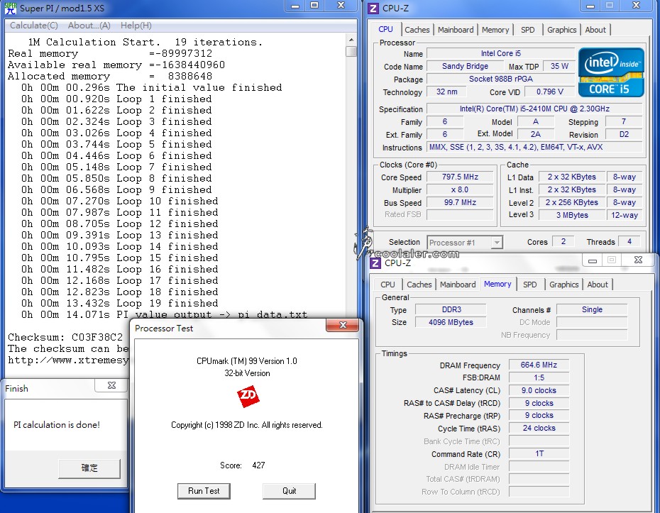Click the Command Rate (CR) value '1T'

tap(539, 453)
